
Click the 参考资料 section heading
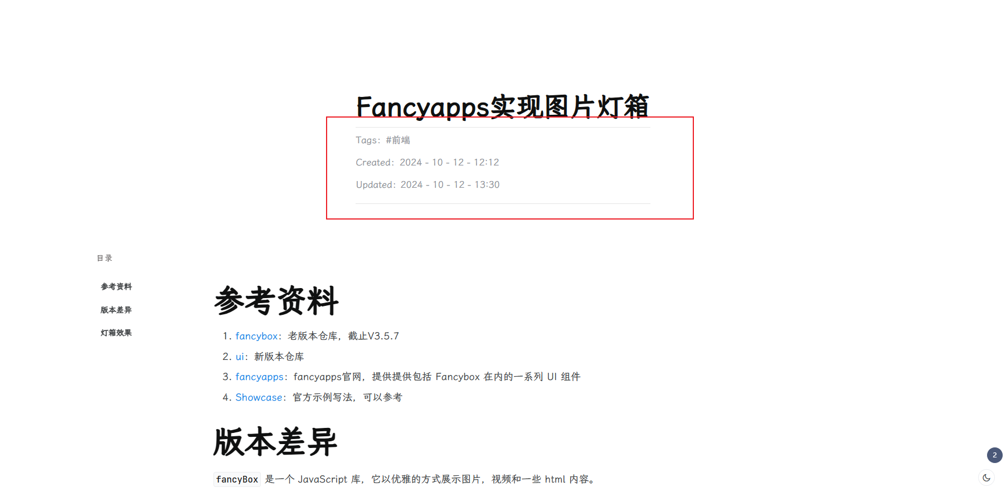pos(276,301)
